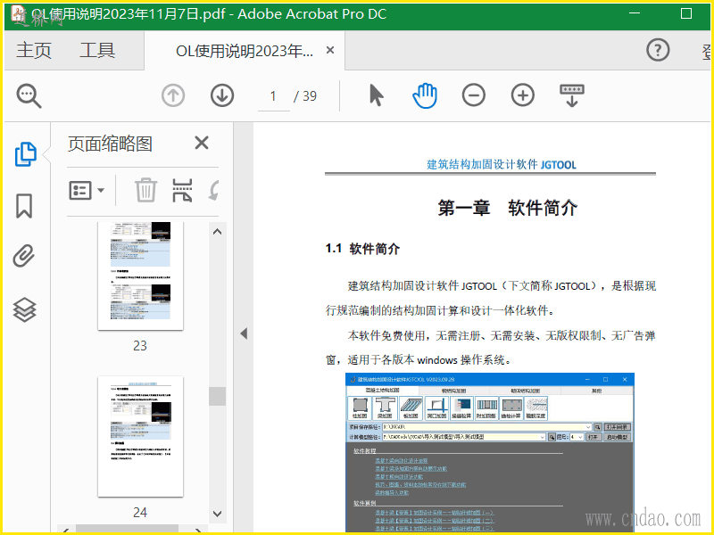The image size is (714, 535).
Task: Rotate pages with the curved arrow icon
Action: pos(214,190)
